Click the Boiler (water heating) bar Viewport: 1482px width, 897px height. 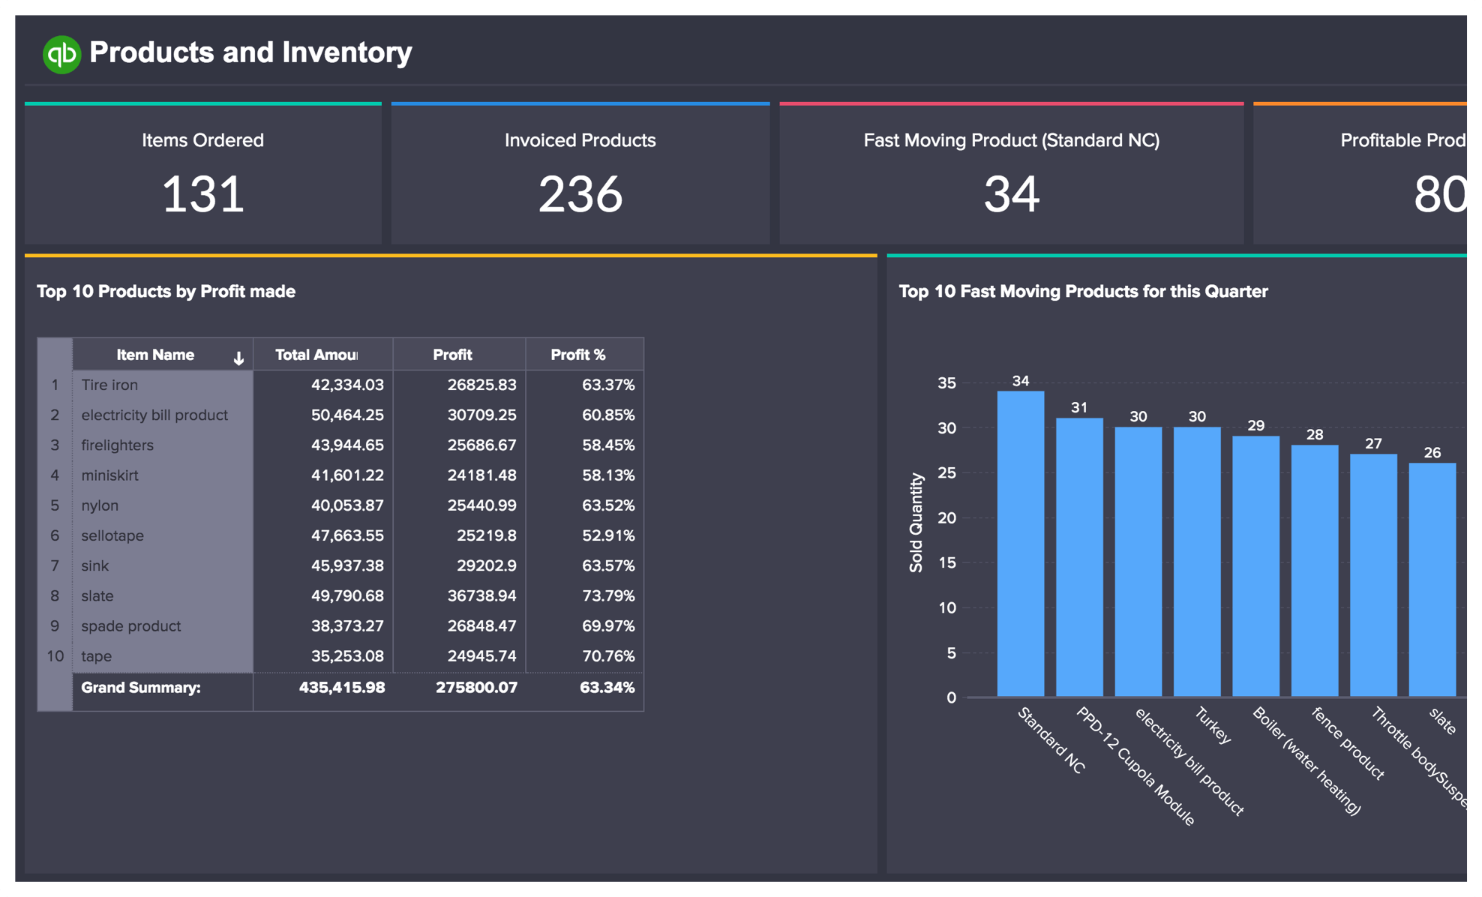point(1255,566)
